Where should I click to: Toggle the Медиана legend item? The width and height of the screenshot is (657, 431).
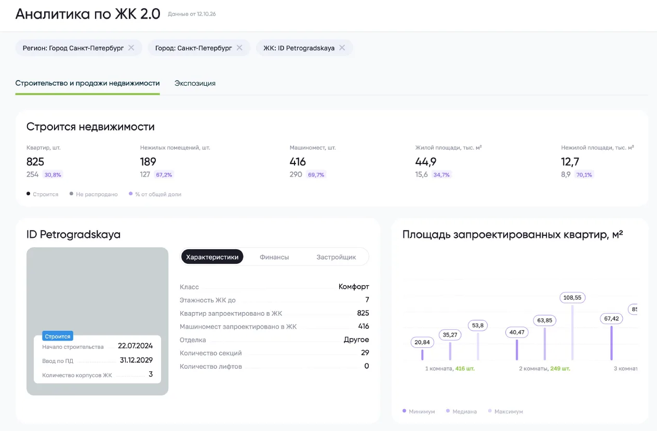tap(461, 411)
